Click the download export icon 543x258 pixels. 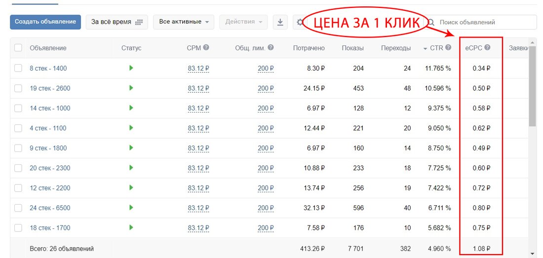280,22
